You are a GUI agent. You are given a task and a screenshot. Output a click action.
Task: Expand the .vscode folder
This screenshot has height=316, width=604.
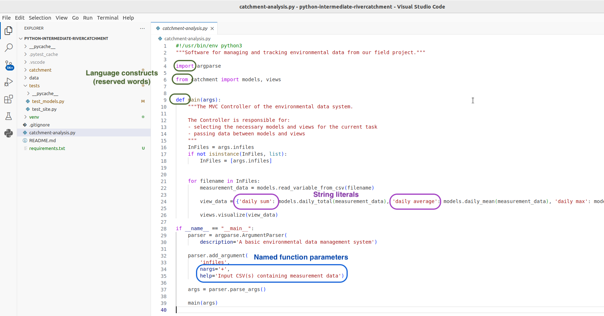[25, 62]
